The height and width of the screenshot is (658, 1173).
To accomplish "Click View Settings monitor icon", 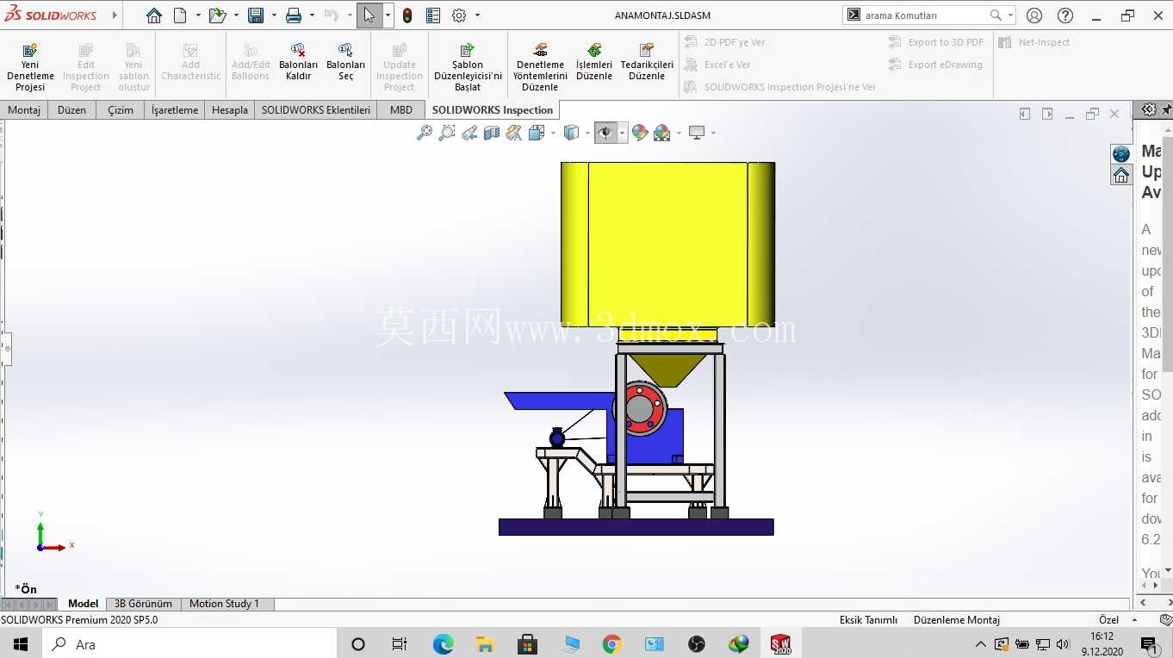I will pyautogui.click(x=697, y=133).
